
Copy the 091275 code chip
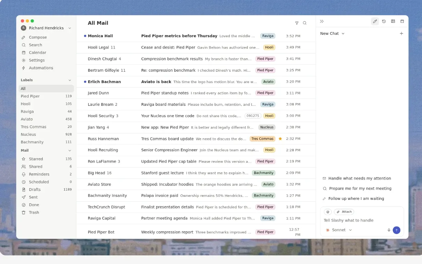pos(253,116)
